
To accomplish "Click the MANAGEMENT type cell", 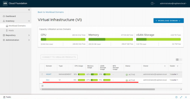I will point(65,74).
